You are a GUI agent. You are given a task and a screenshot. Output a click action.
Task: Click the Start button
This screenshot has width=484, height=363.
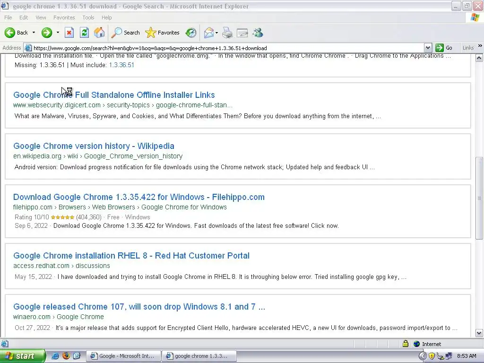pos(23,356)
